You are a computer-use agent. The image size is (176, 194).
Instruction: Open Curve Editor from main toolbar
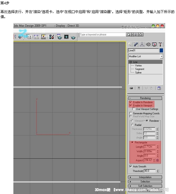(36, 37)
